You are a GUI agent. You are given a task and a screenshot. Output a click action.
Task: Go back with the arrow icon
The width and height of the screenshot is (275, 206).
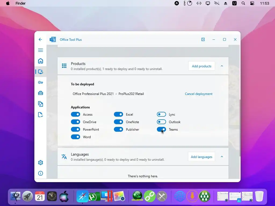pyautogui.click(x=40, y=39)
